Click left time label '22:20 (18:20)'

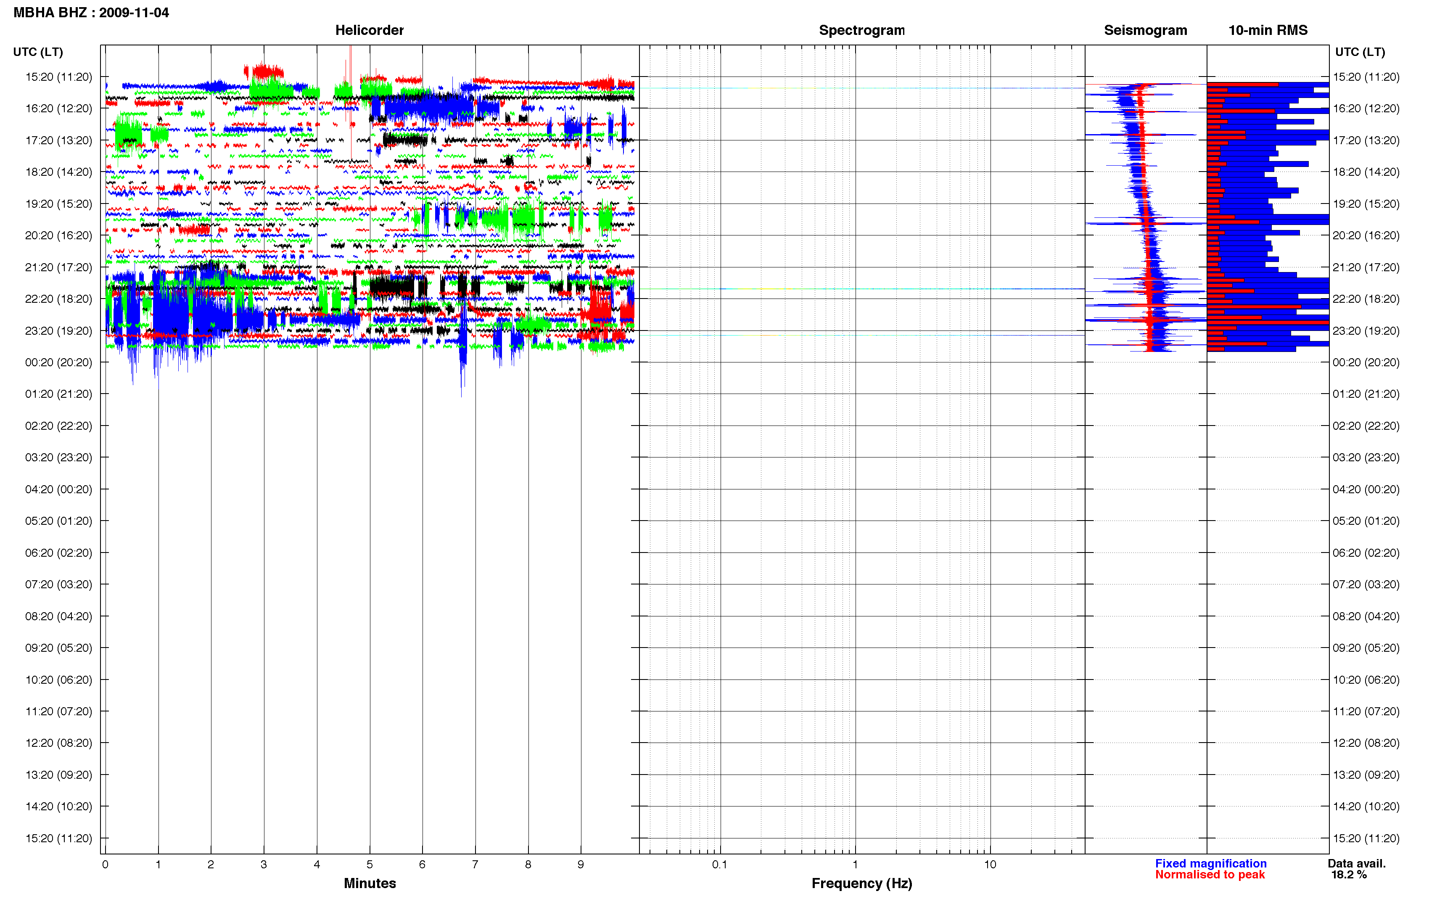pyautogui.click(x=59, y=299)
